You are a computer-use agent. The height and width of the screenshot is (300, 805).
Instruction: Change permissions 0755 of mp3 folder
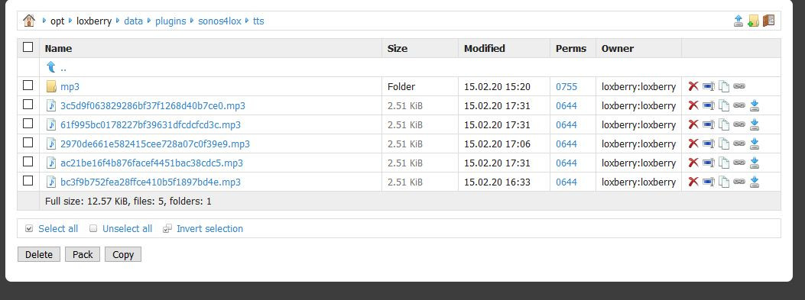[x=566, y=87]
